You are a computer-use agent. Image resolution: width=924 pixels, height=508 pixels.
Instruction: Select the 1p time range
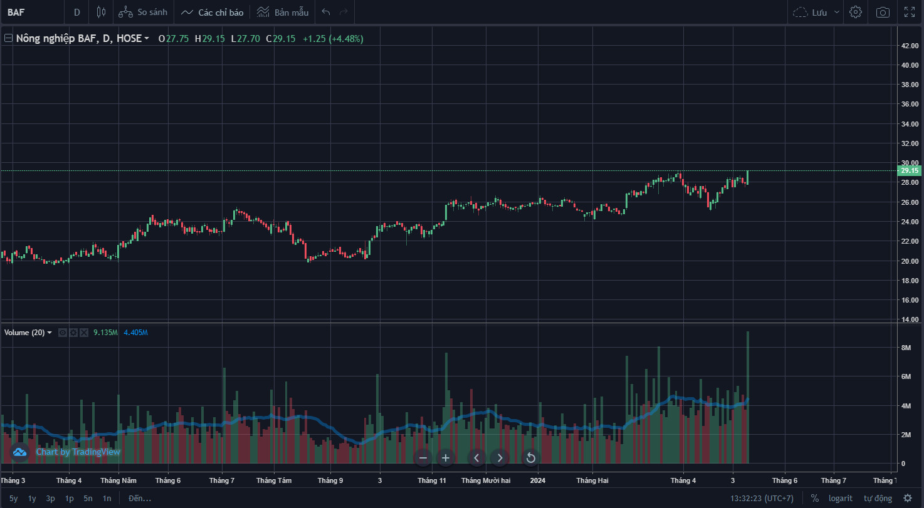pyautogui.click(x=70, y=499)
